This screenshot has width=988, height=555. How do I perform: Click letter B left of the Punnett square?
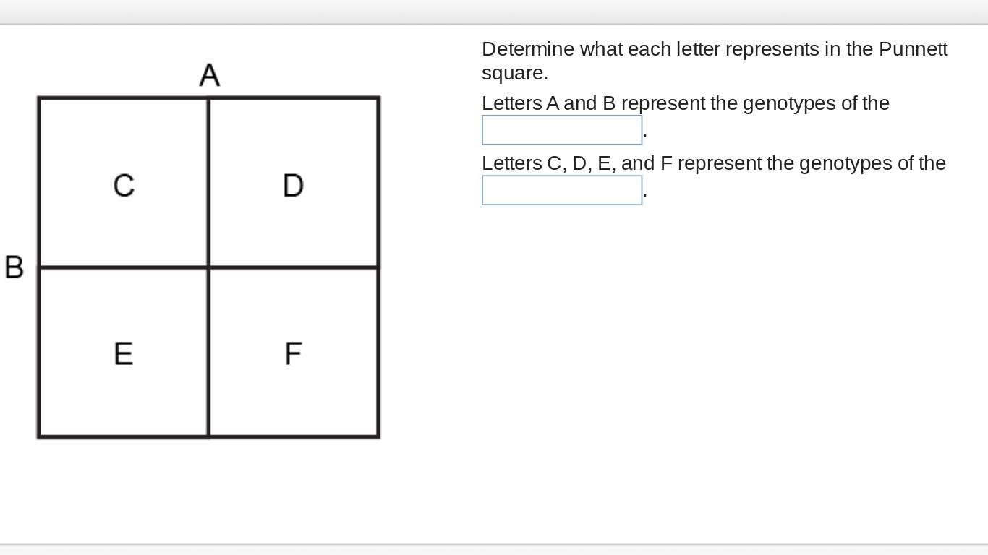(14, 267)
